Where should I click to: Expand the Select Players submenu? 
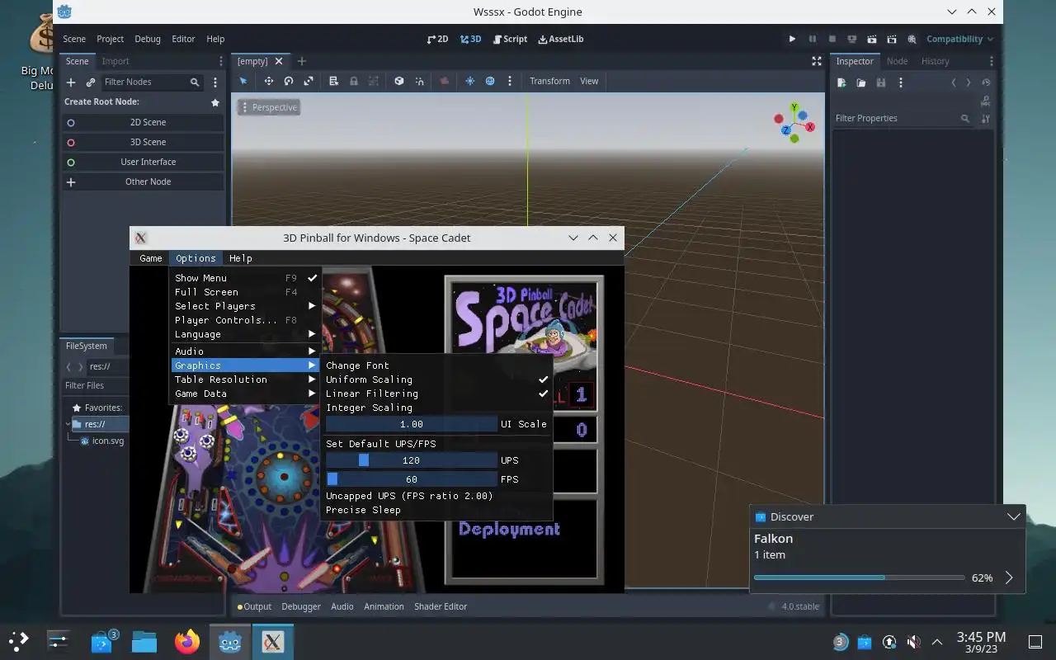coord(245,306)
